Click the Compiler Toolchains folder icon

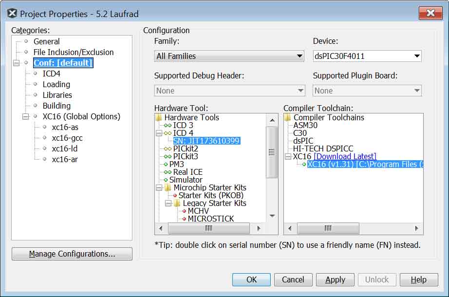point(288,117)
